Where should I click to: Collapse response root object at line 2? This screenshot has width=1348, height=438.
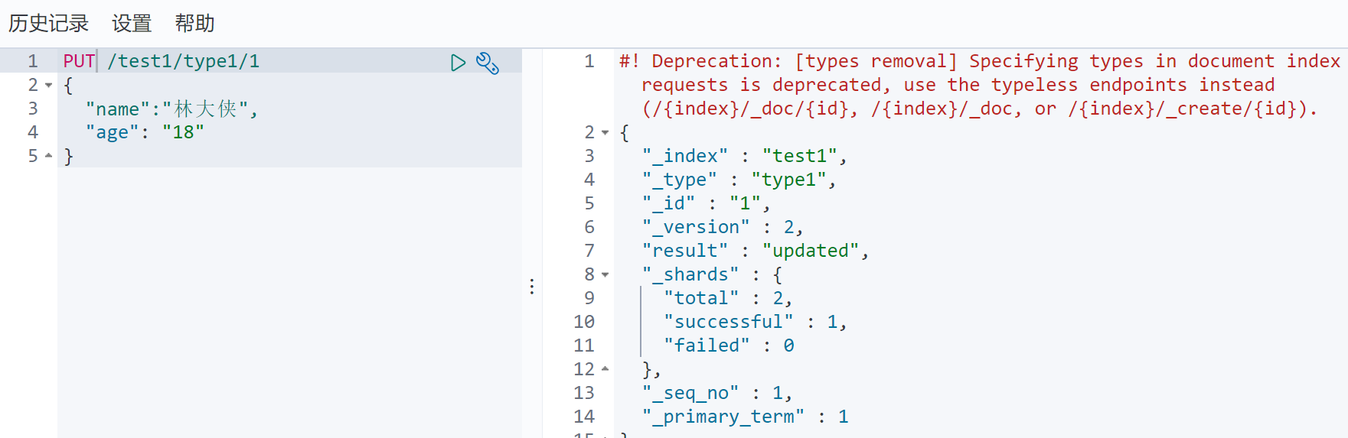[605, 132]
